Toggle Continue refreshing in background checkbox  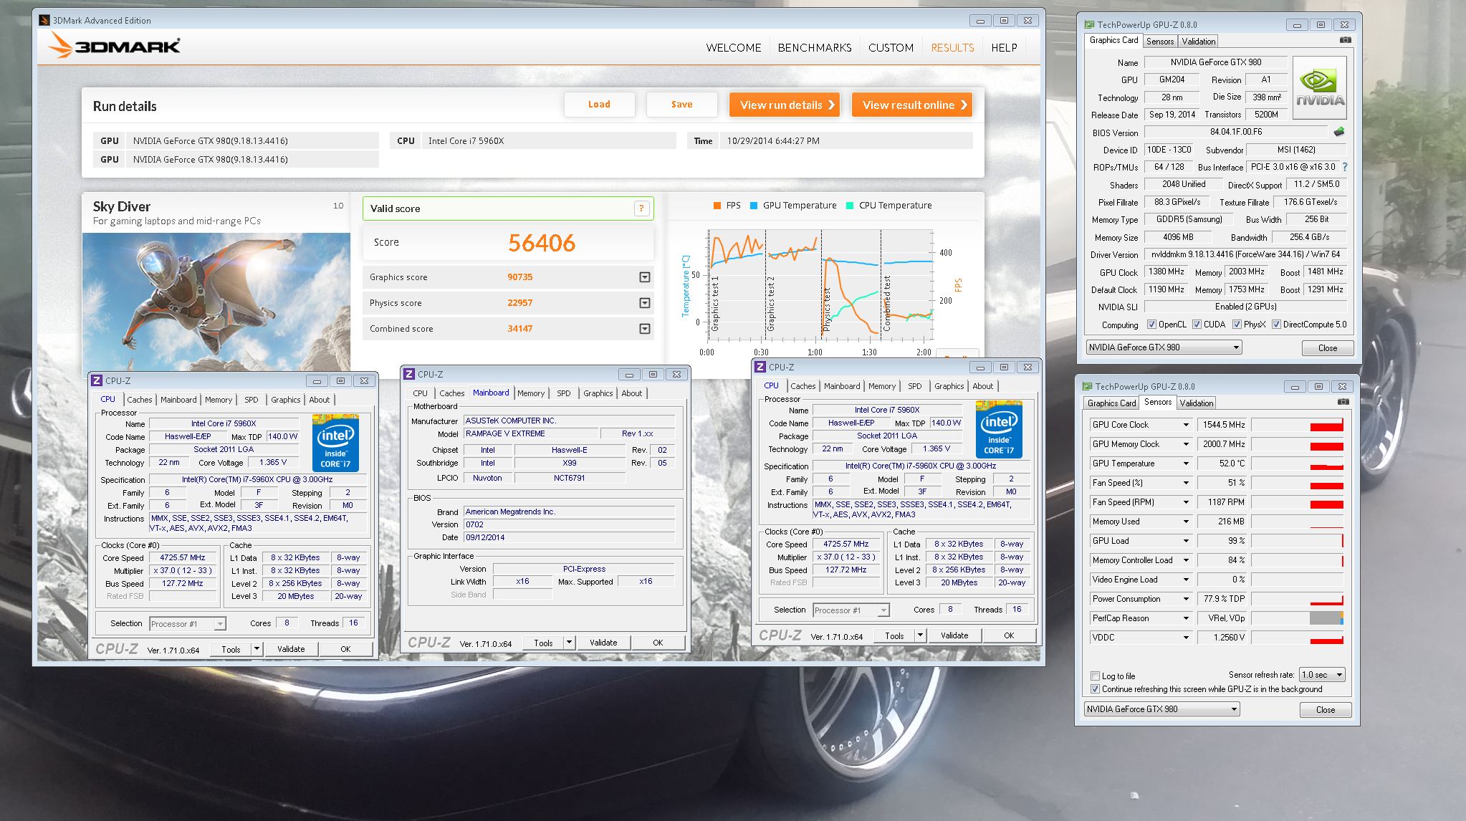(1095, 689)
